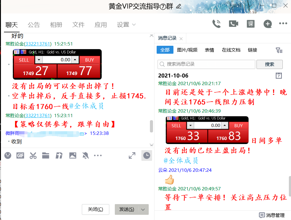The height and width of the screenshot is (220, 291).
Task: Click the 【策略仅供参考，跟单自由】 message
Action: coord(65,124)
